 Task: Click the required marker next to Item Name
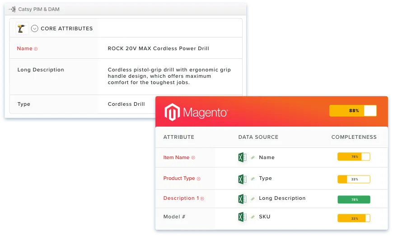[x=193, y=158]
